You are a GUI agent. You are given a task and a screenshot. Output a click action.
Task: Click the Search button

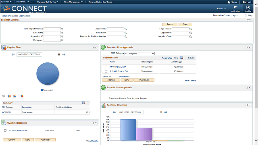(170, 24)
